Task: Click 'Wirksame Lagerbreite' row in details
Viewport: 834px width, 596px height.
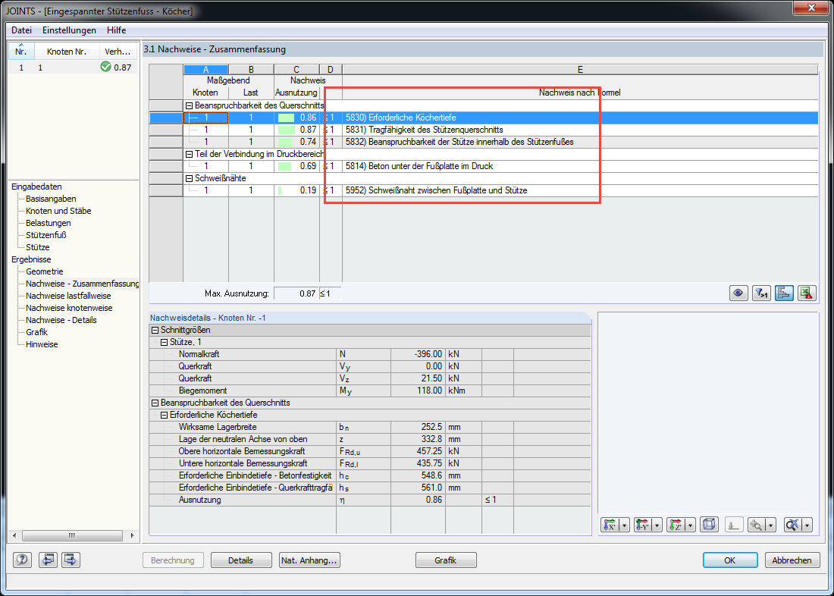Action: [x=370, y=427]
